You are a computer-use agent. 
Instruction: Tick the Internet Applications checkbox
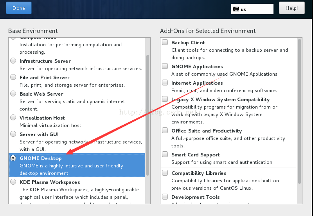point(165,83)
